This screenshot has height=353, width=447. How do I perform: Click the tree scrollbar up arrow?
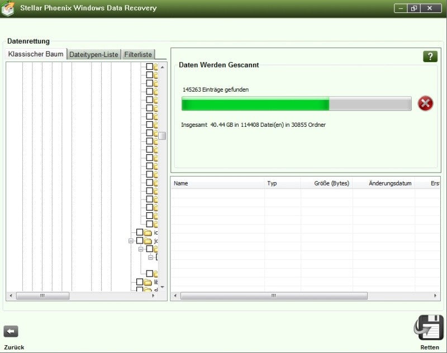tap(163, 67)
